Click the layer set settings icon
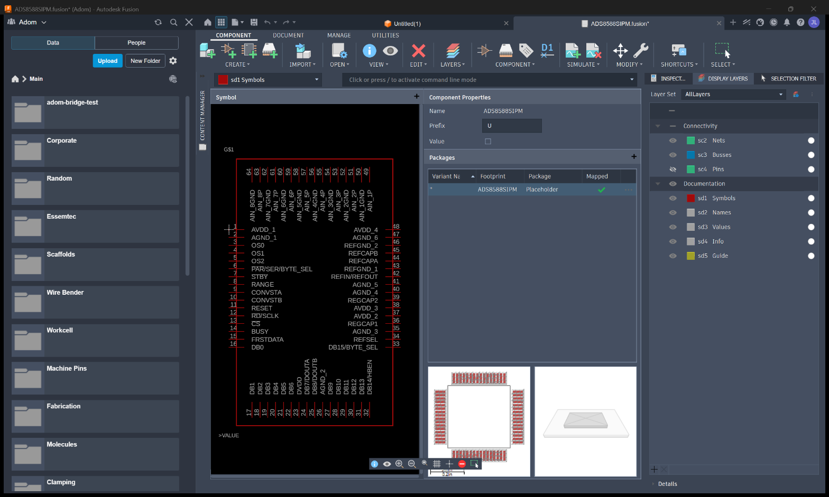 pyautogui.click(x=796, y=95)
